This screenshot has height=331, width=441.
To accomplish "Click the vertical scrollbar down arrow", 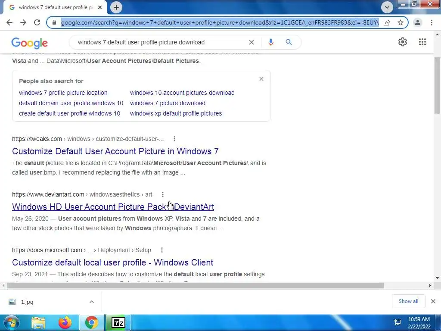I will [437, 278].
